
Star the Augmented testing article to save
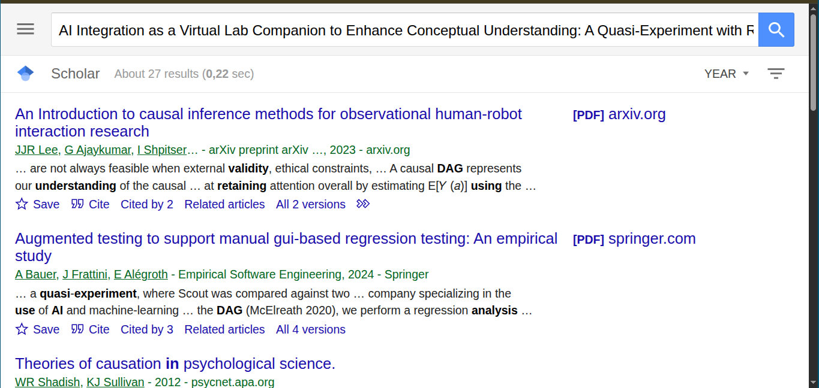coord(22,329)
